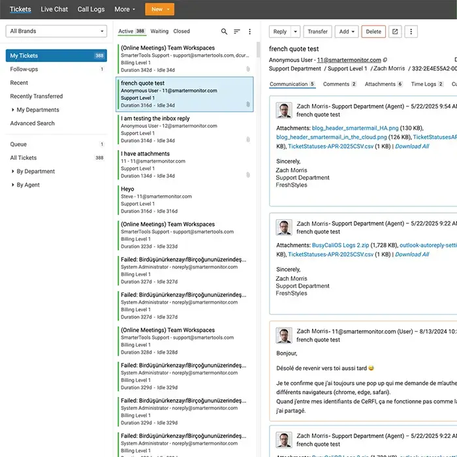Open the Time Logs tab
The image size is (457, 457).
(427, 84)
